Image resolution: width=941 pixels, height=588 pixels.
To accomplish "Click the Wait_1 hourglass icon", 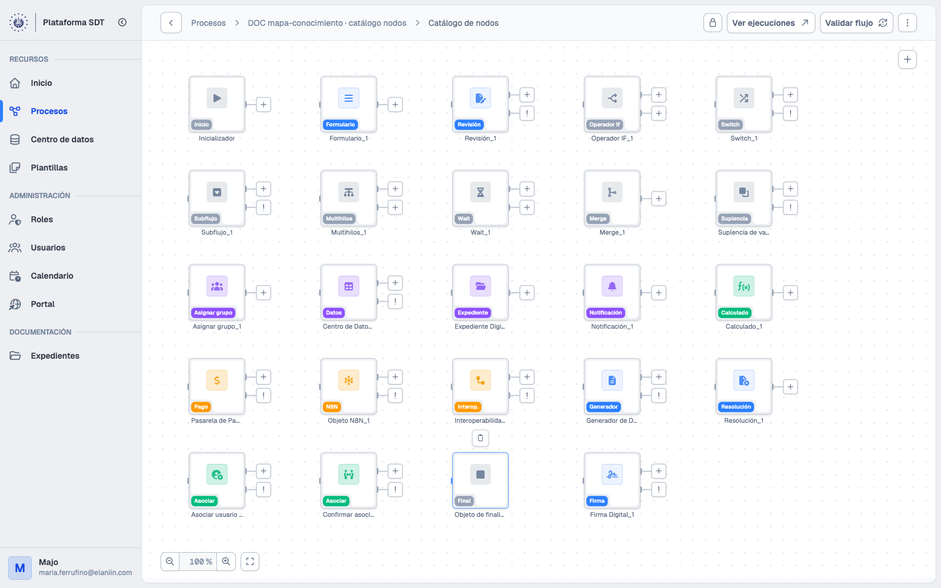I will pos(480,192).
